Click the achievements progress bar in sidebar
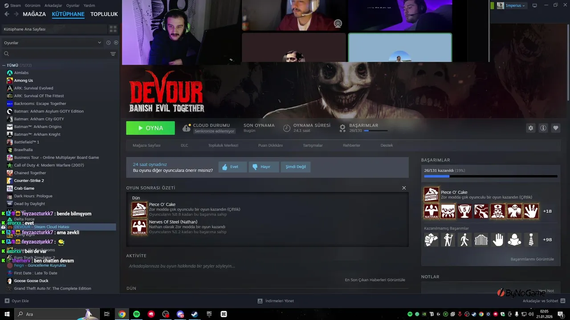This screenshot has height=320, width=570. (x=491, y=176)
